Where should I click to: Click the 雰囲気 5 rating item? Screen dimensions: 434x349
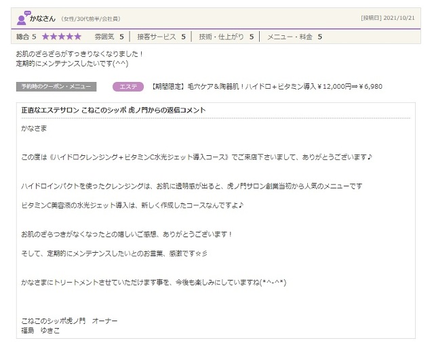(108, 37)
